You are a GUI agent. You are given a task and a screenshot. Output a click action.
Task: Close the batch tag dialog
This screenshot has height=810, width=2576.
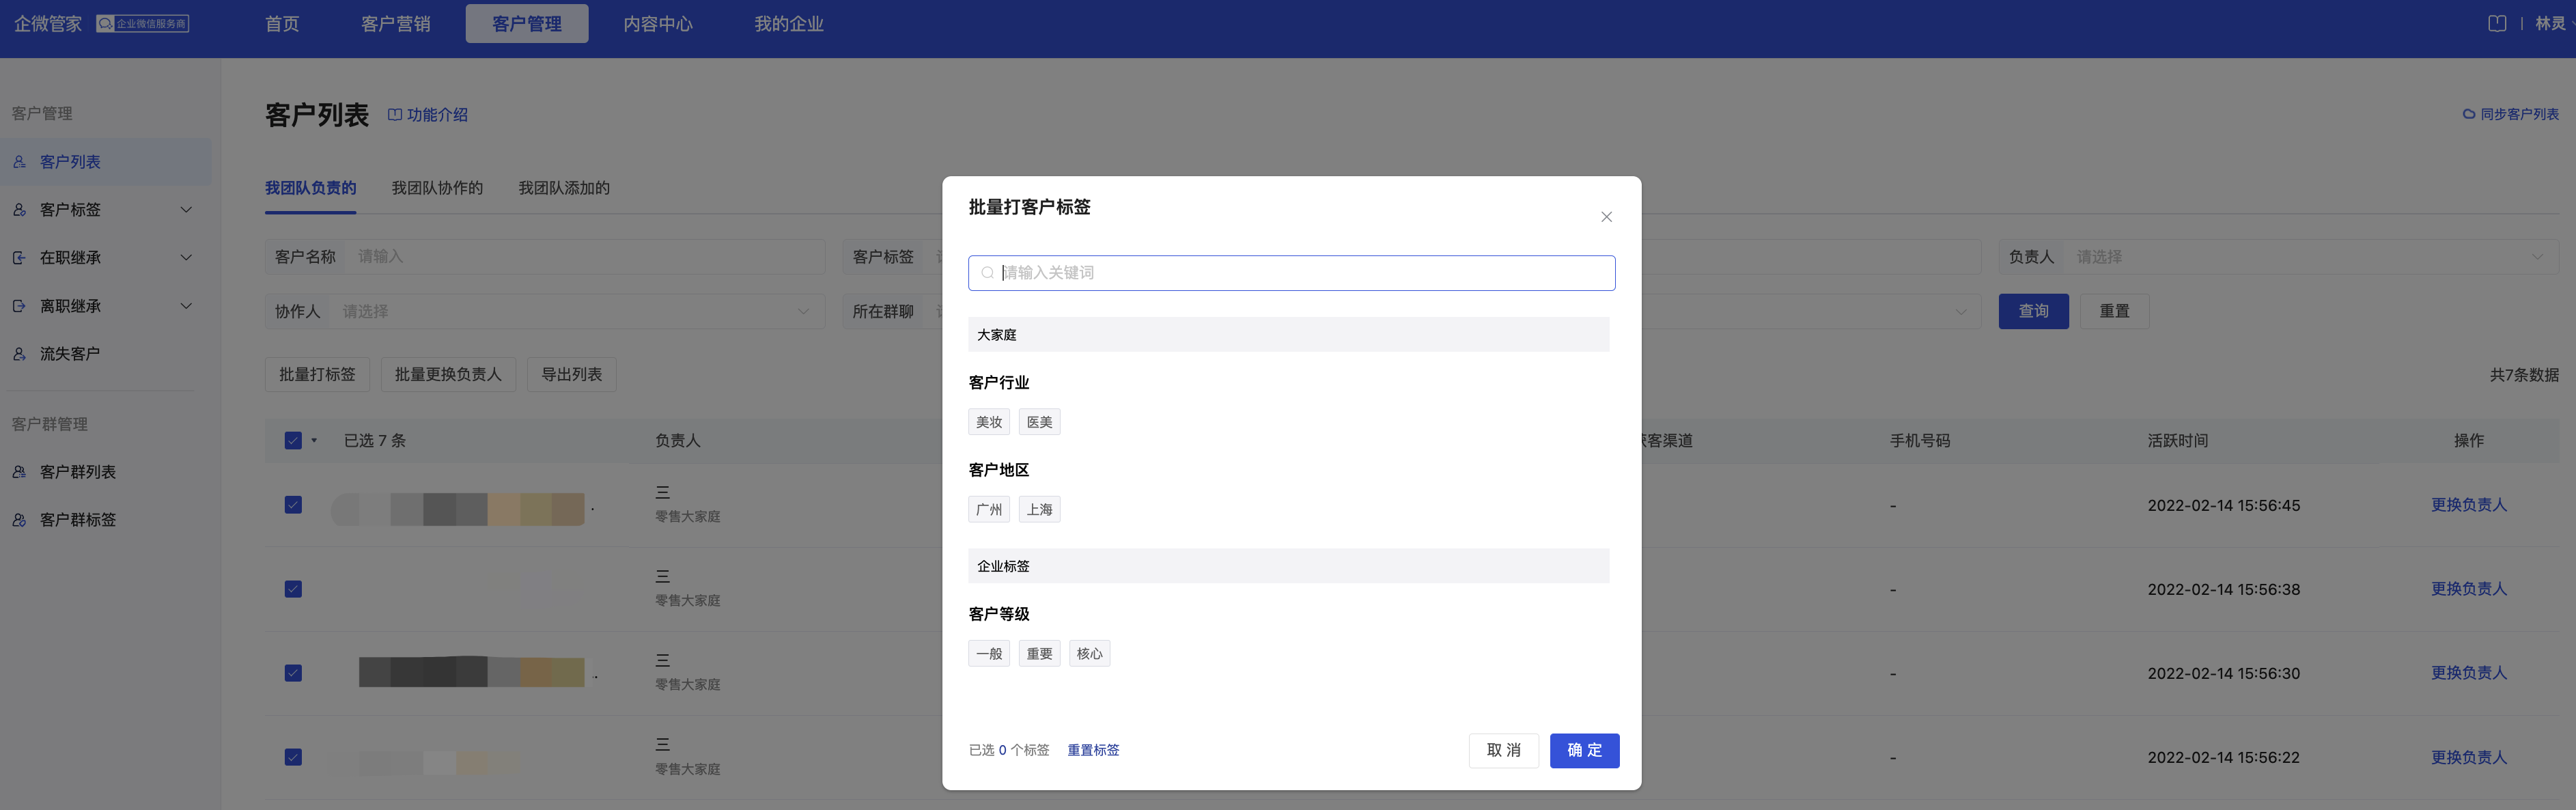(1606, 217)
